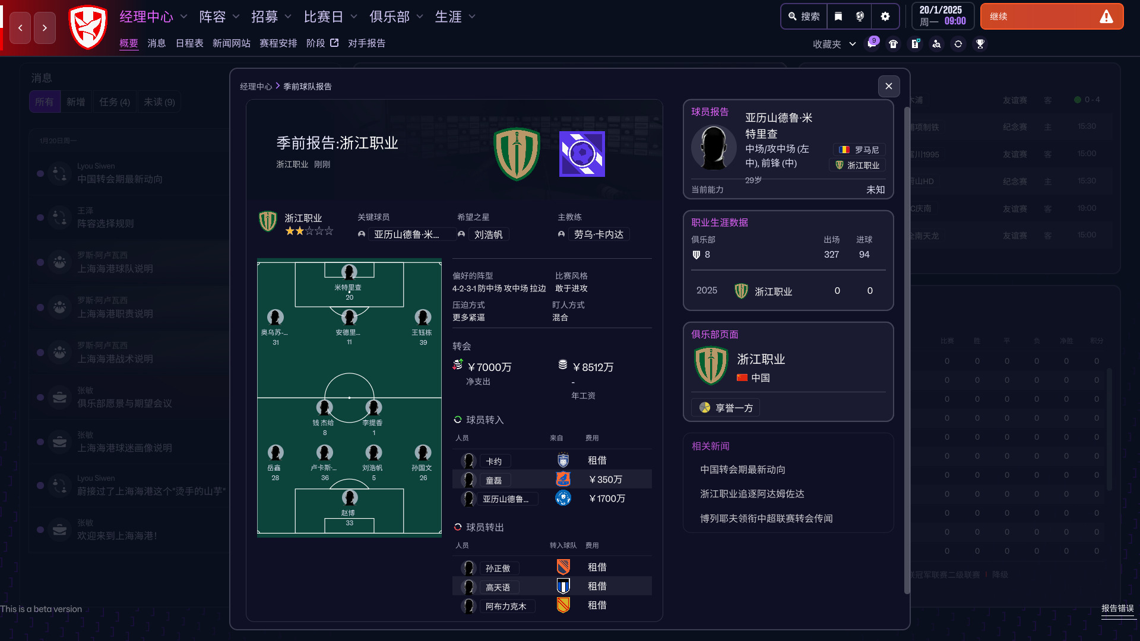The image size is (1140, 641).
Task: Open the 收藏夹 dropdown
Action: (x=834, y=44)
